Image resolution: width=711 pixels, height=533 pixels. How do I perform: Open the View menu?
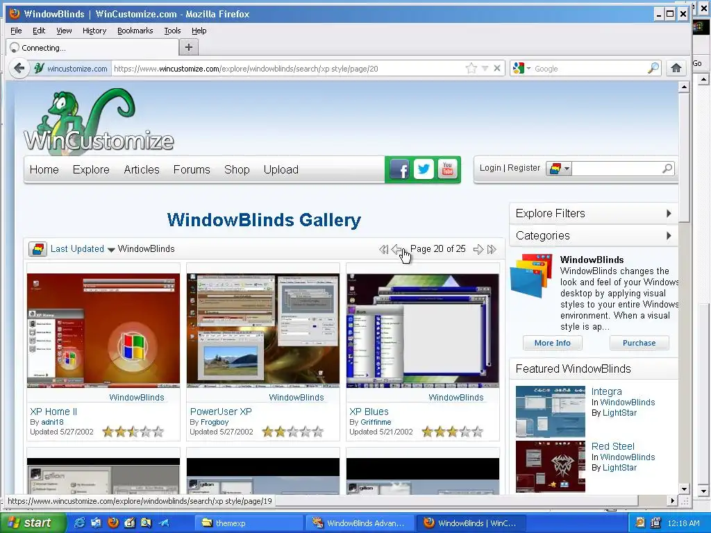[x=64, y=31]
